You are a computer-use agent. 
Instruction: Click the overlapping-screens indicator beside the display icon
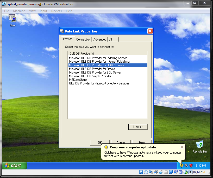coord(176,172)
